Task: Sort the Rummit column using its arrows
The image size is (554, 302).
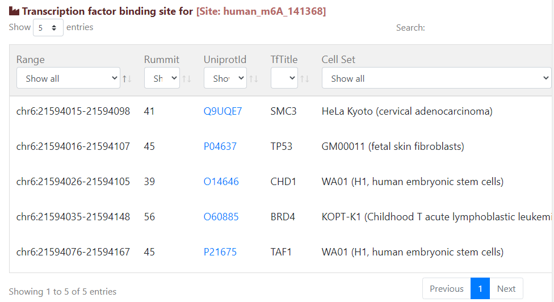Action: 187,79
